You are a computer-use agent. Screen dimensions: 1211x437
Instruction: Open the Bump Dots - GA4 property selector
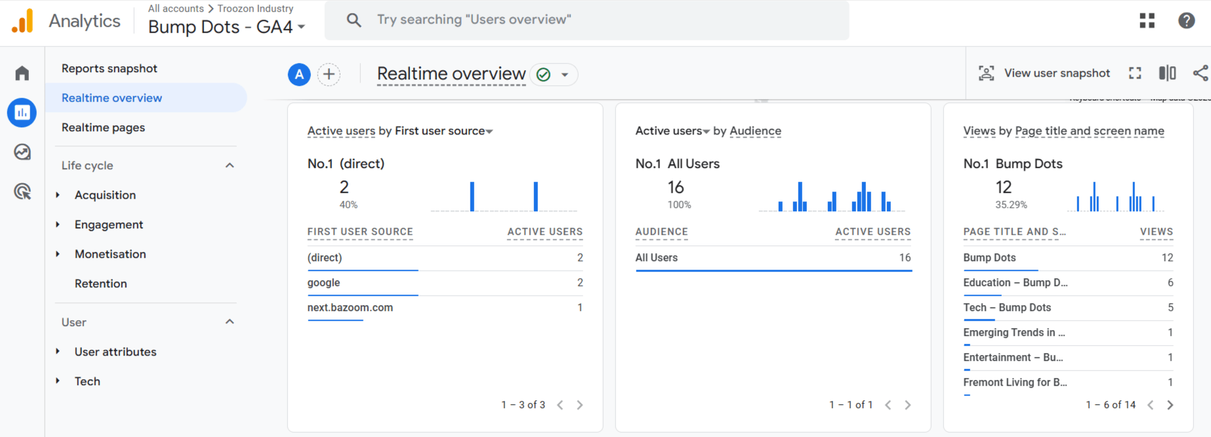click(227, 27)
